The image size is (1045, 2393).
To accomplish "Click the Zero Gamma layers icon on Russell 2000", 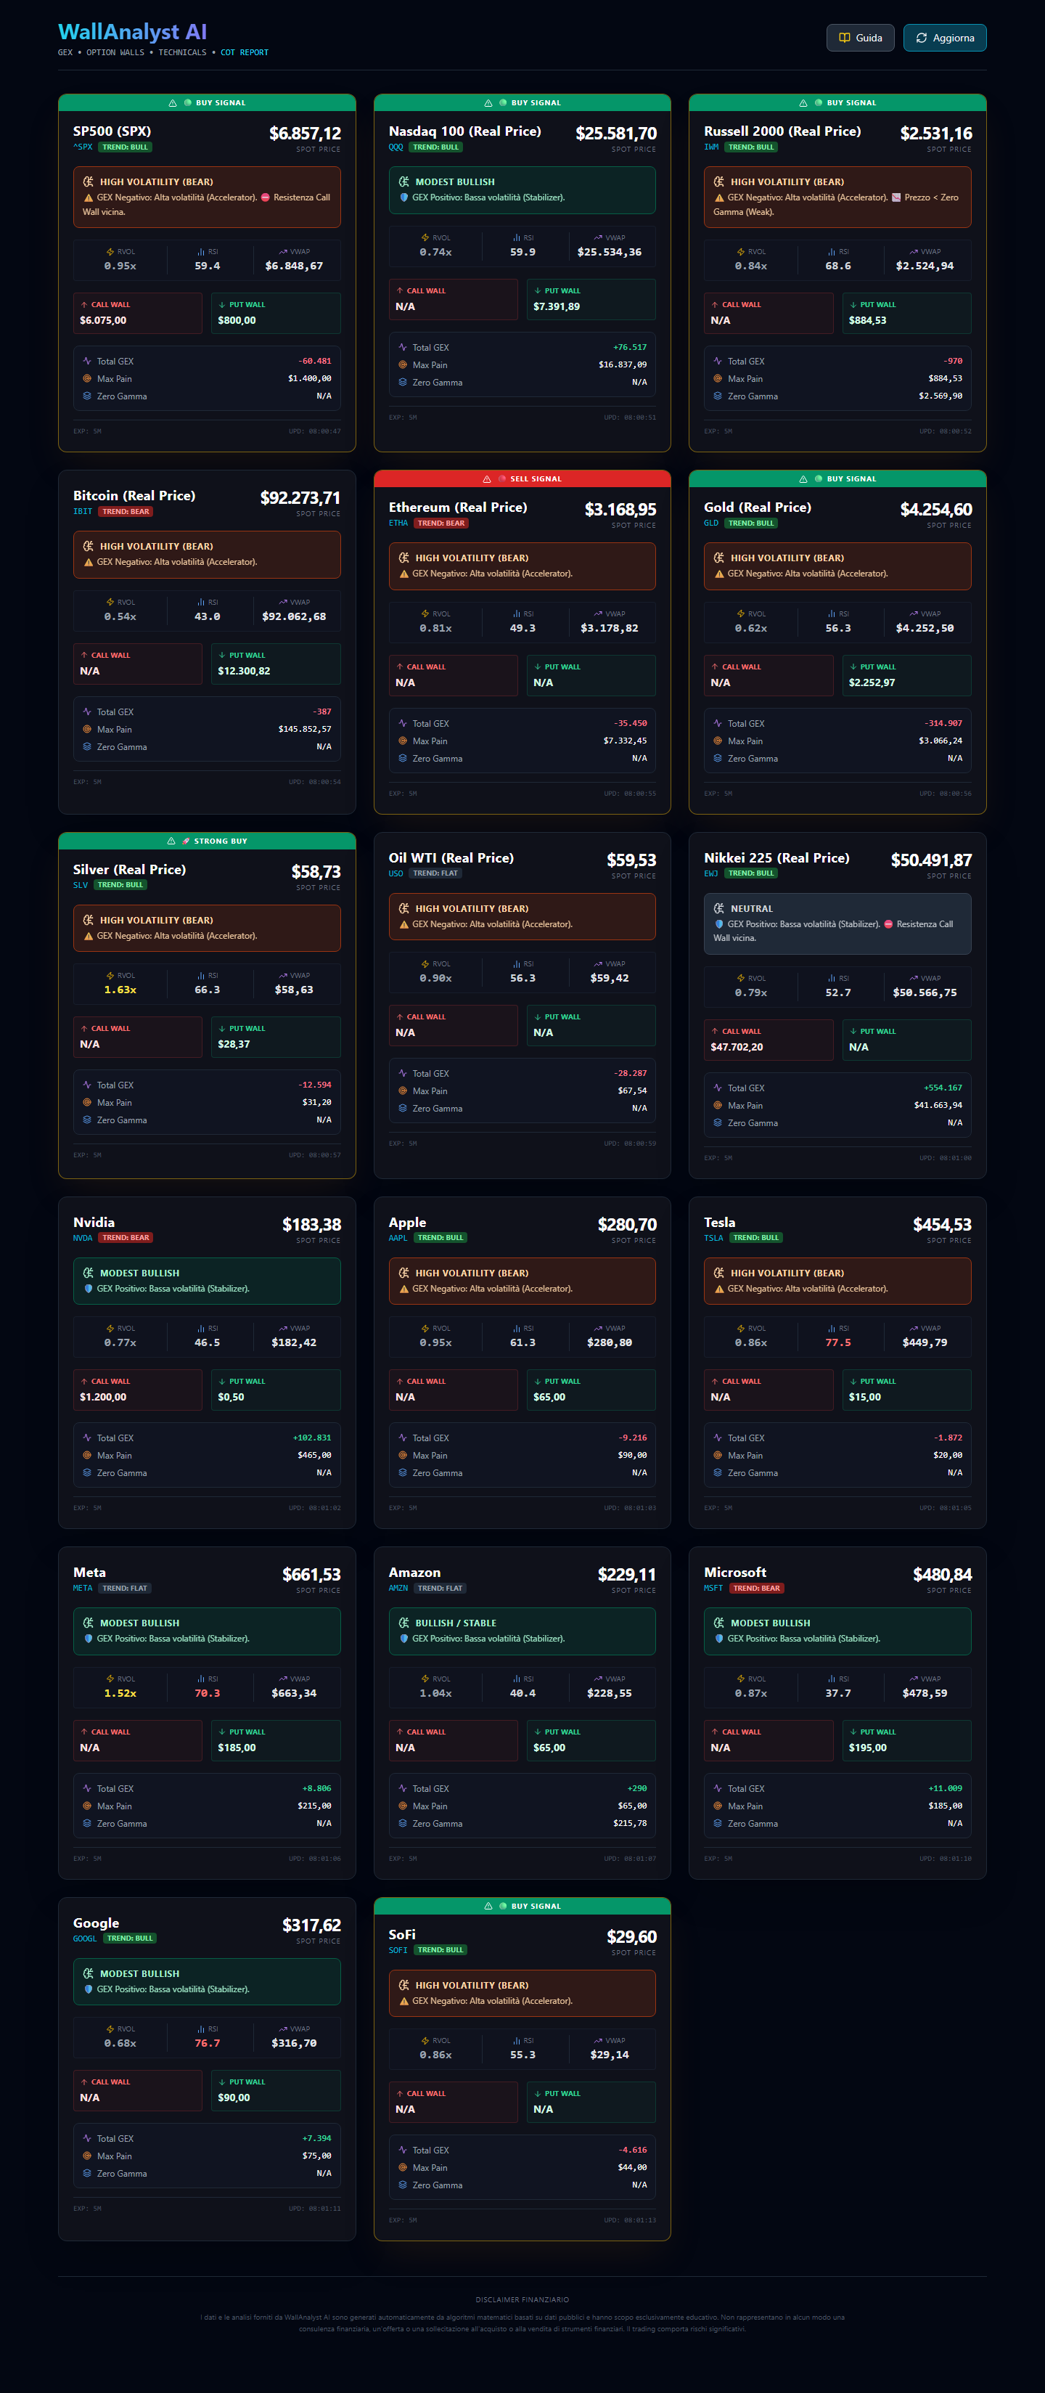I will 717,396.
